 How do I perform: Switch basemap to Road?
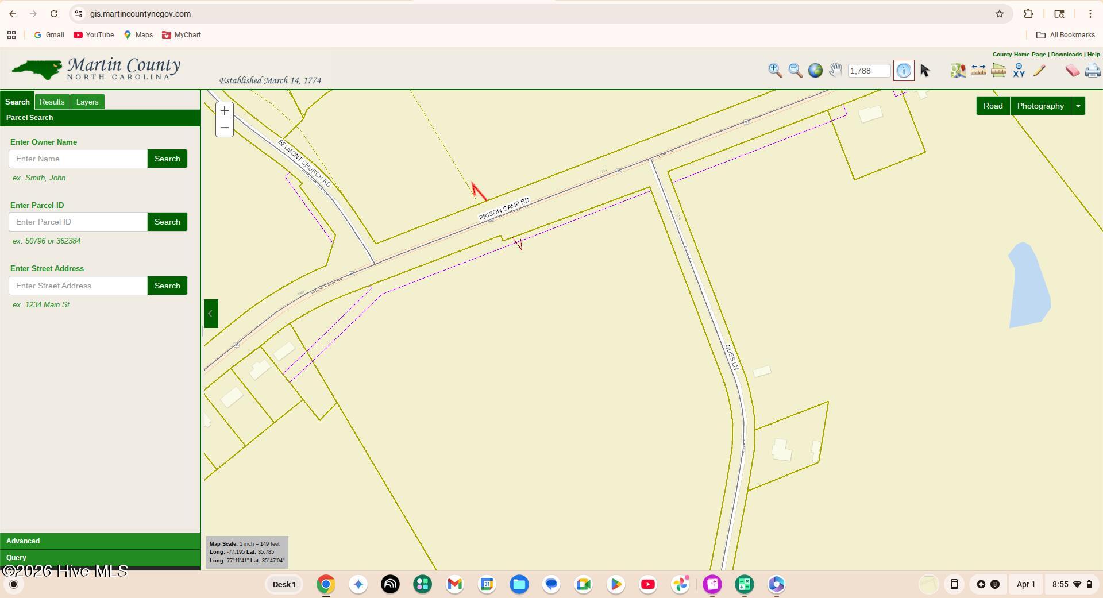pyautogui.click(x=993, y=106)
